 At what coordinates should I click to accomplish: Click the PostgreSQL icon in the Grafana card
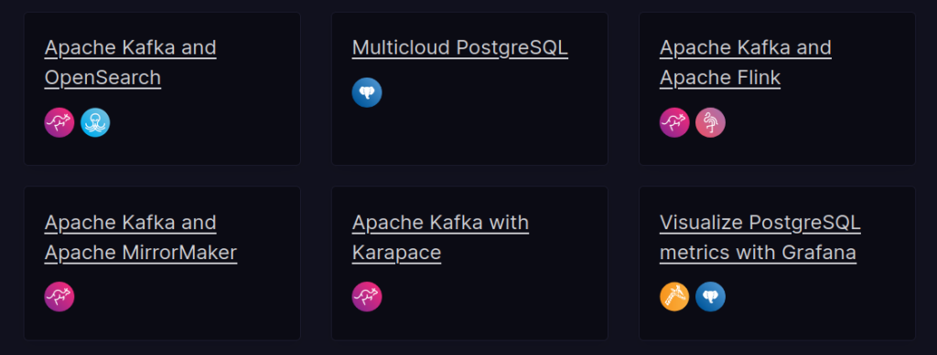(x=710, y=297)
